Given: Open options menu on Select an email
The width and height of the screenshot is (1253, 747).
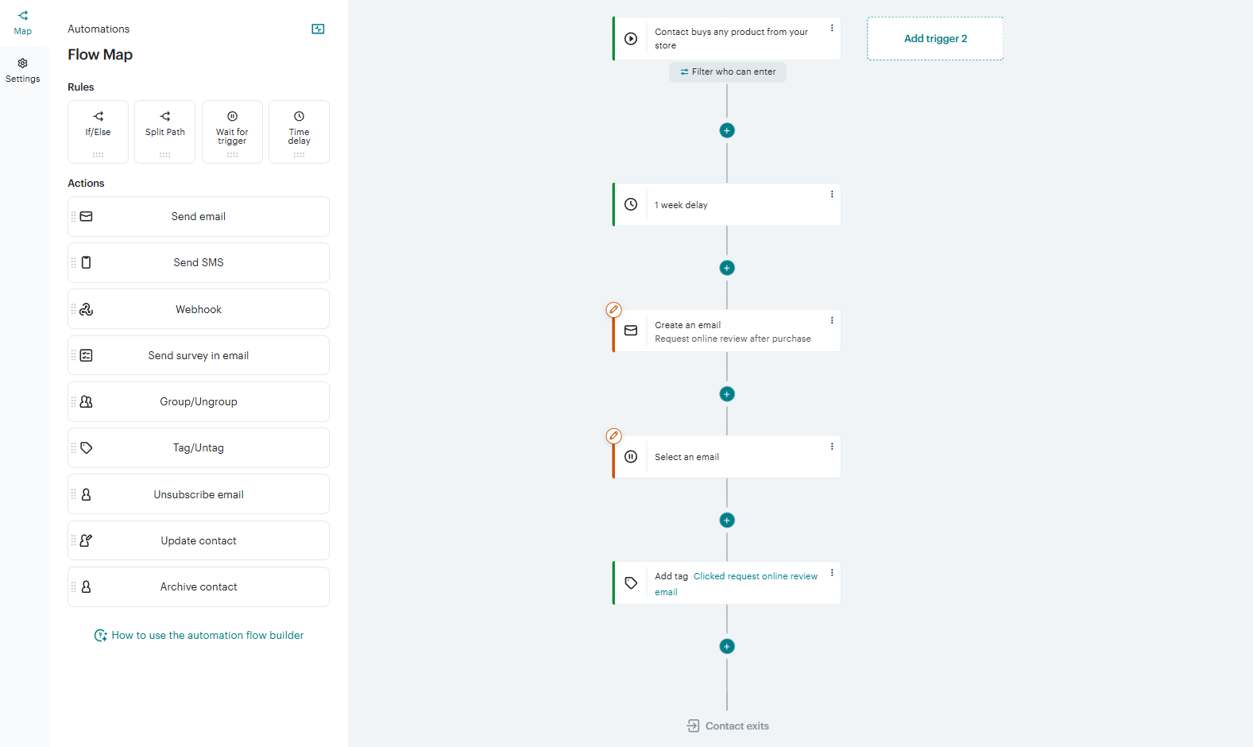Looking at the screenshot, I should click(x=832, y=447).
